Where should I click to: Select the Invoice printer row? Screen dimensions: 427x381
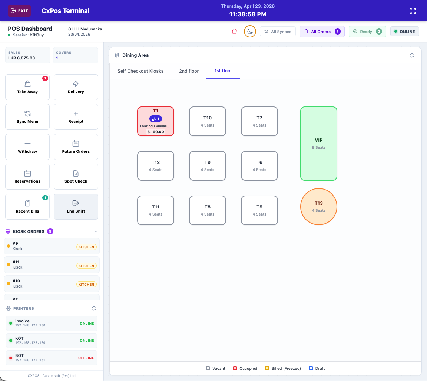coord(52,323)
